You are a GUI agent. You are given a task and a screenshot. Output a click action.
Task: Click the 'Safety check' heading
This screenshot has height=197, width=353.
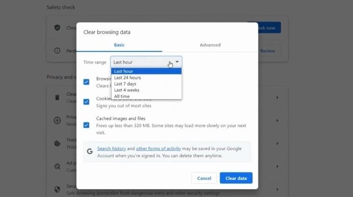[61, 7]
